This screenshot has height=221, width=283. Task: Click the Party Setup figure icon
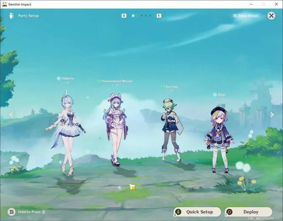point(11,16)
